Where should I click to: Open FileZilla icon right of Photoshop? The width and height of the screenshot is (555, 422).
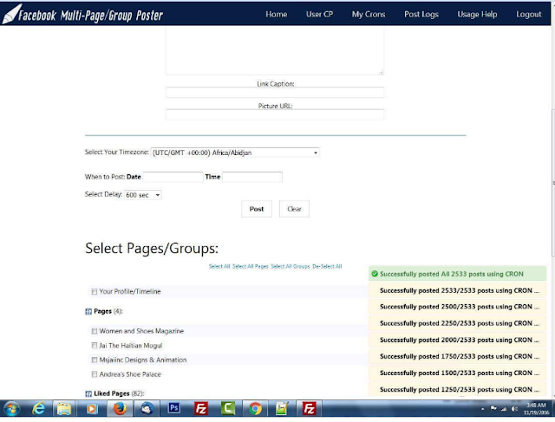(x=201, y=409)
